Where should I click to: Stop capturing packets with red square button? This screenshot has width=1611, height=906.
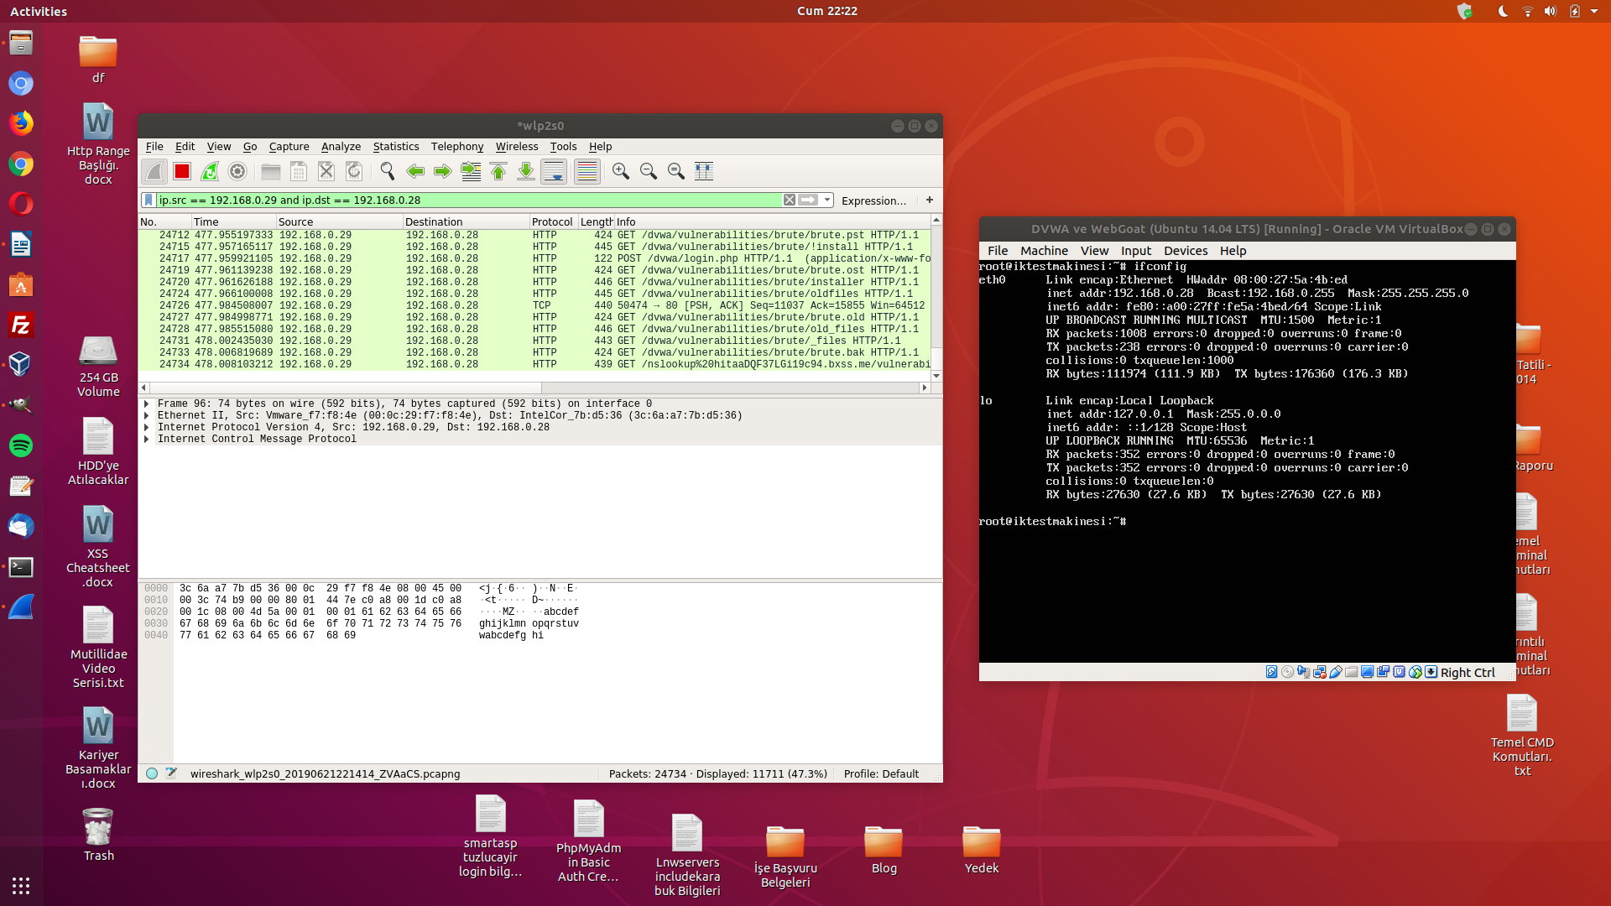point(182,171)
